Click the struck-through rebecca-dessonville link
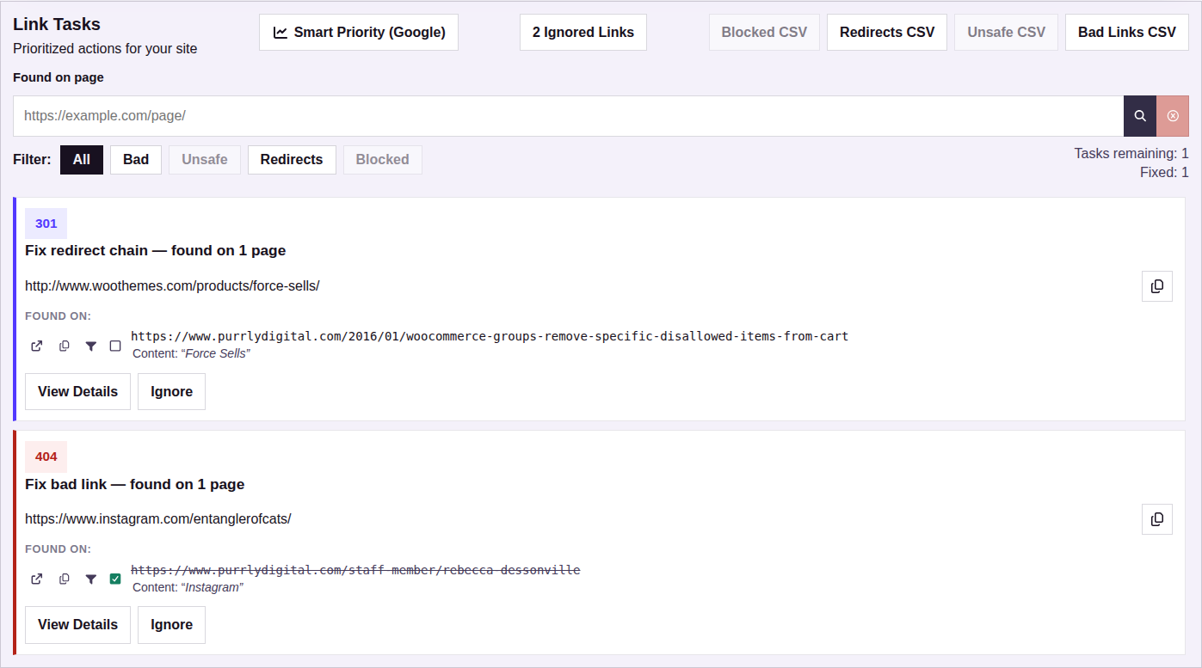This screenshot has height=668, width=1202. 355,570
